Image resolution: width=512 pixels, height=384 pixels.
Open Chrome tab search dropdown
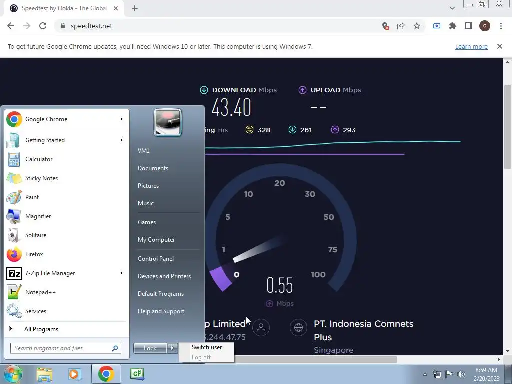(452, 8)
